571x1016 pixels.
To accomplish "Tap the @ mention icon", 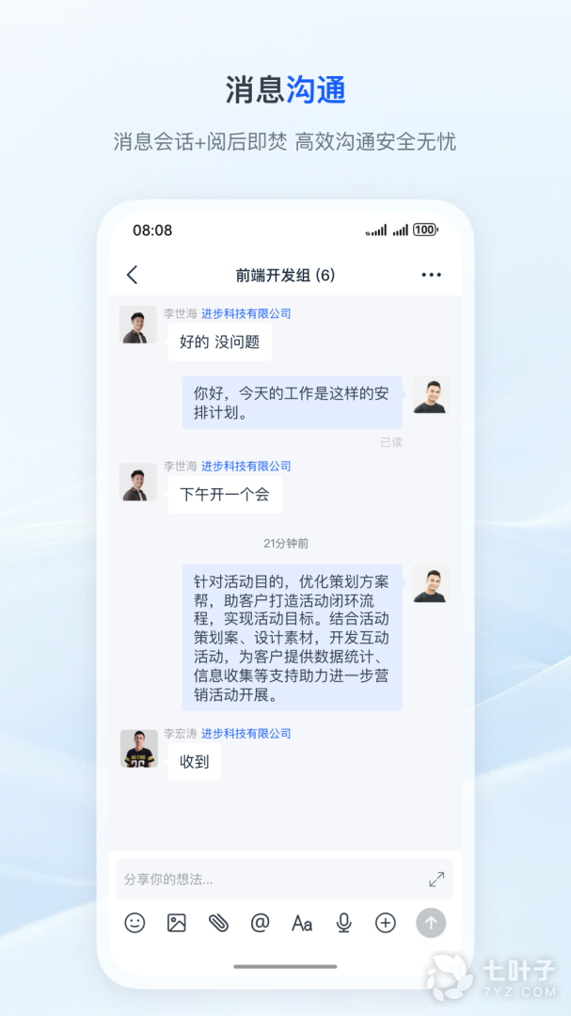I will pos(260,923).
